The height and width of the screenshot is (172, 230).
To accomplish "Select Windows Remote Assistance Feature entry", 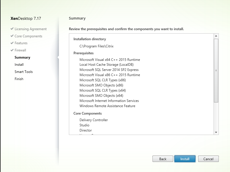I will click(x=107, y=106).
